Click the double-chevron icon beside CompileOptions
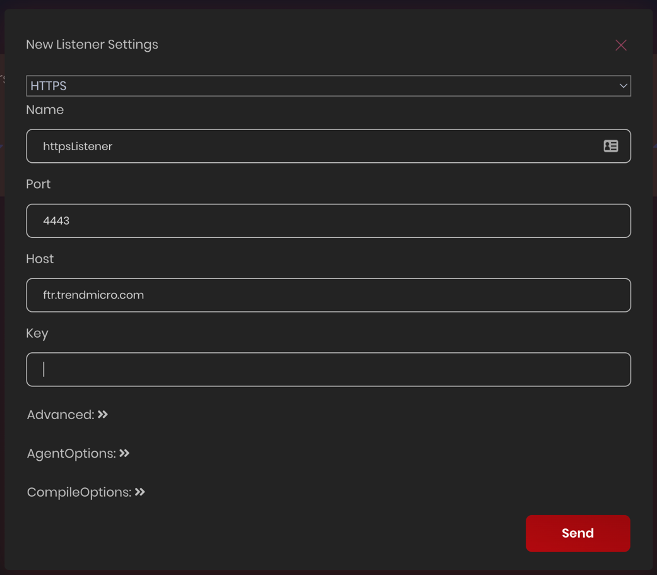657x575 pixels. pos(140,492)
